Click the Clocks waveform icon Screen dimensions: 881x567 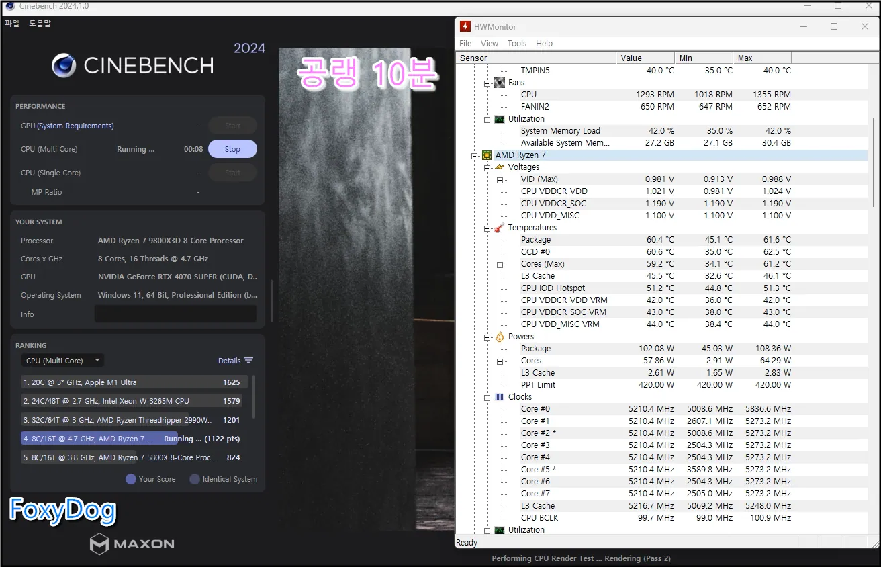tap(500, 397)
